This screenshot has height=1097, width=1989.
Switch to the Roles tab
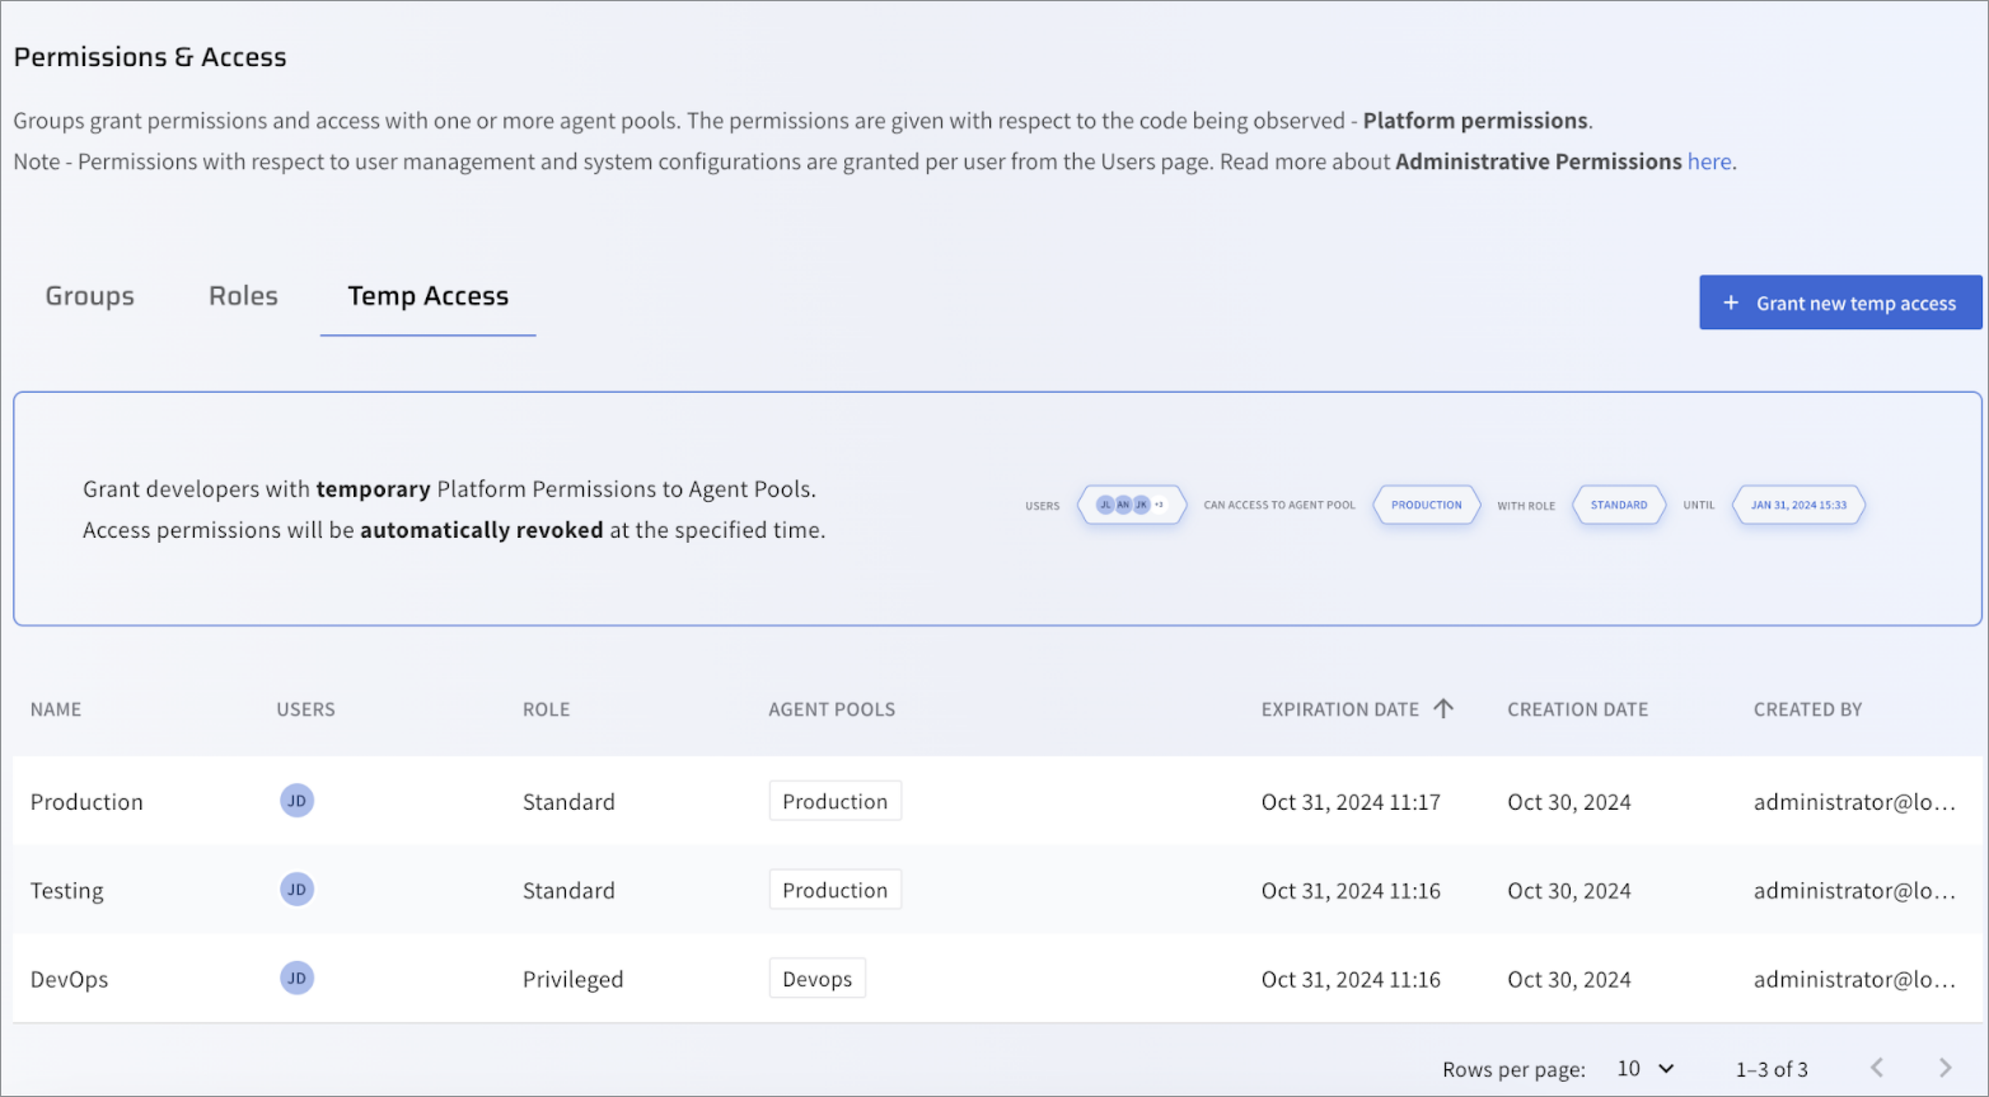pos(243,296)
